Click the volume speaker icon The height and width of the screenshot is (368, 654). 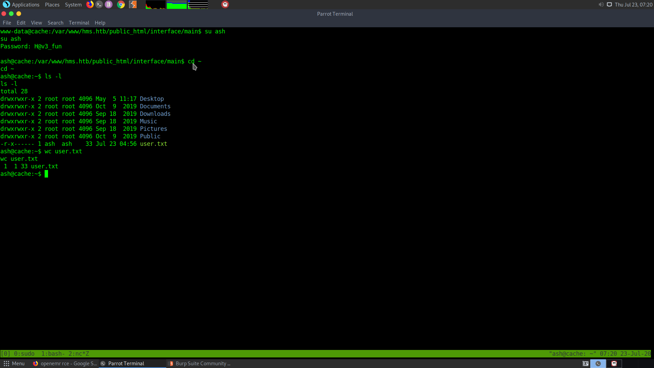(601, 4)
